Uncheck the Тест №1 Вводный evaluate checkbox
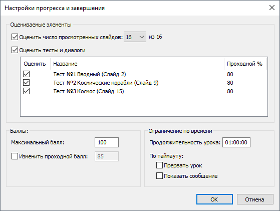Image resolution: width=280 pixels, height=211 pixels. tap(26, 74)
